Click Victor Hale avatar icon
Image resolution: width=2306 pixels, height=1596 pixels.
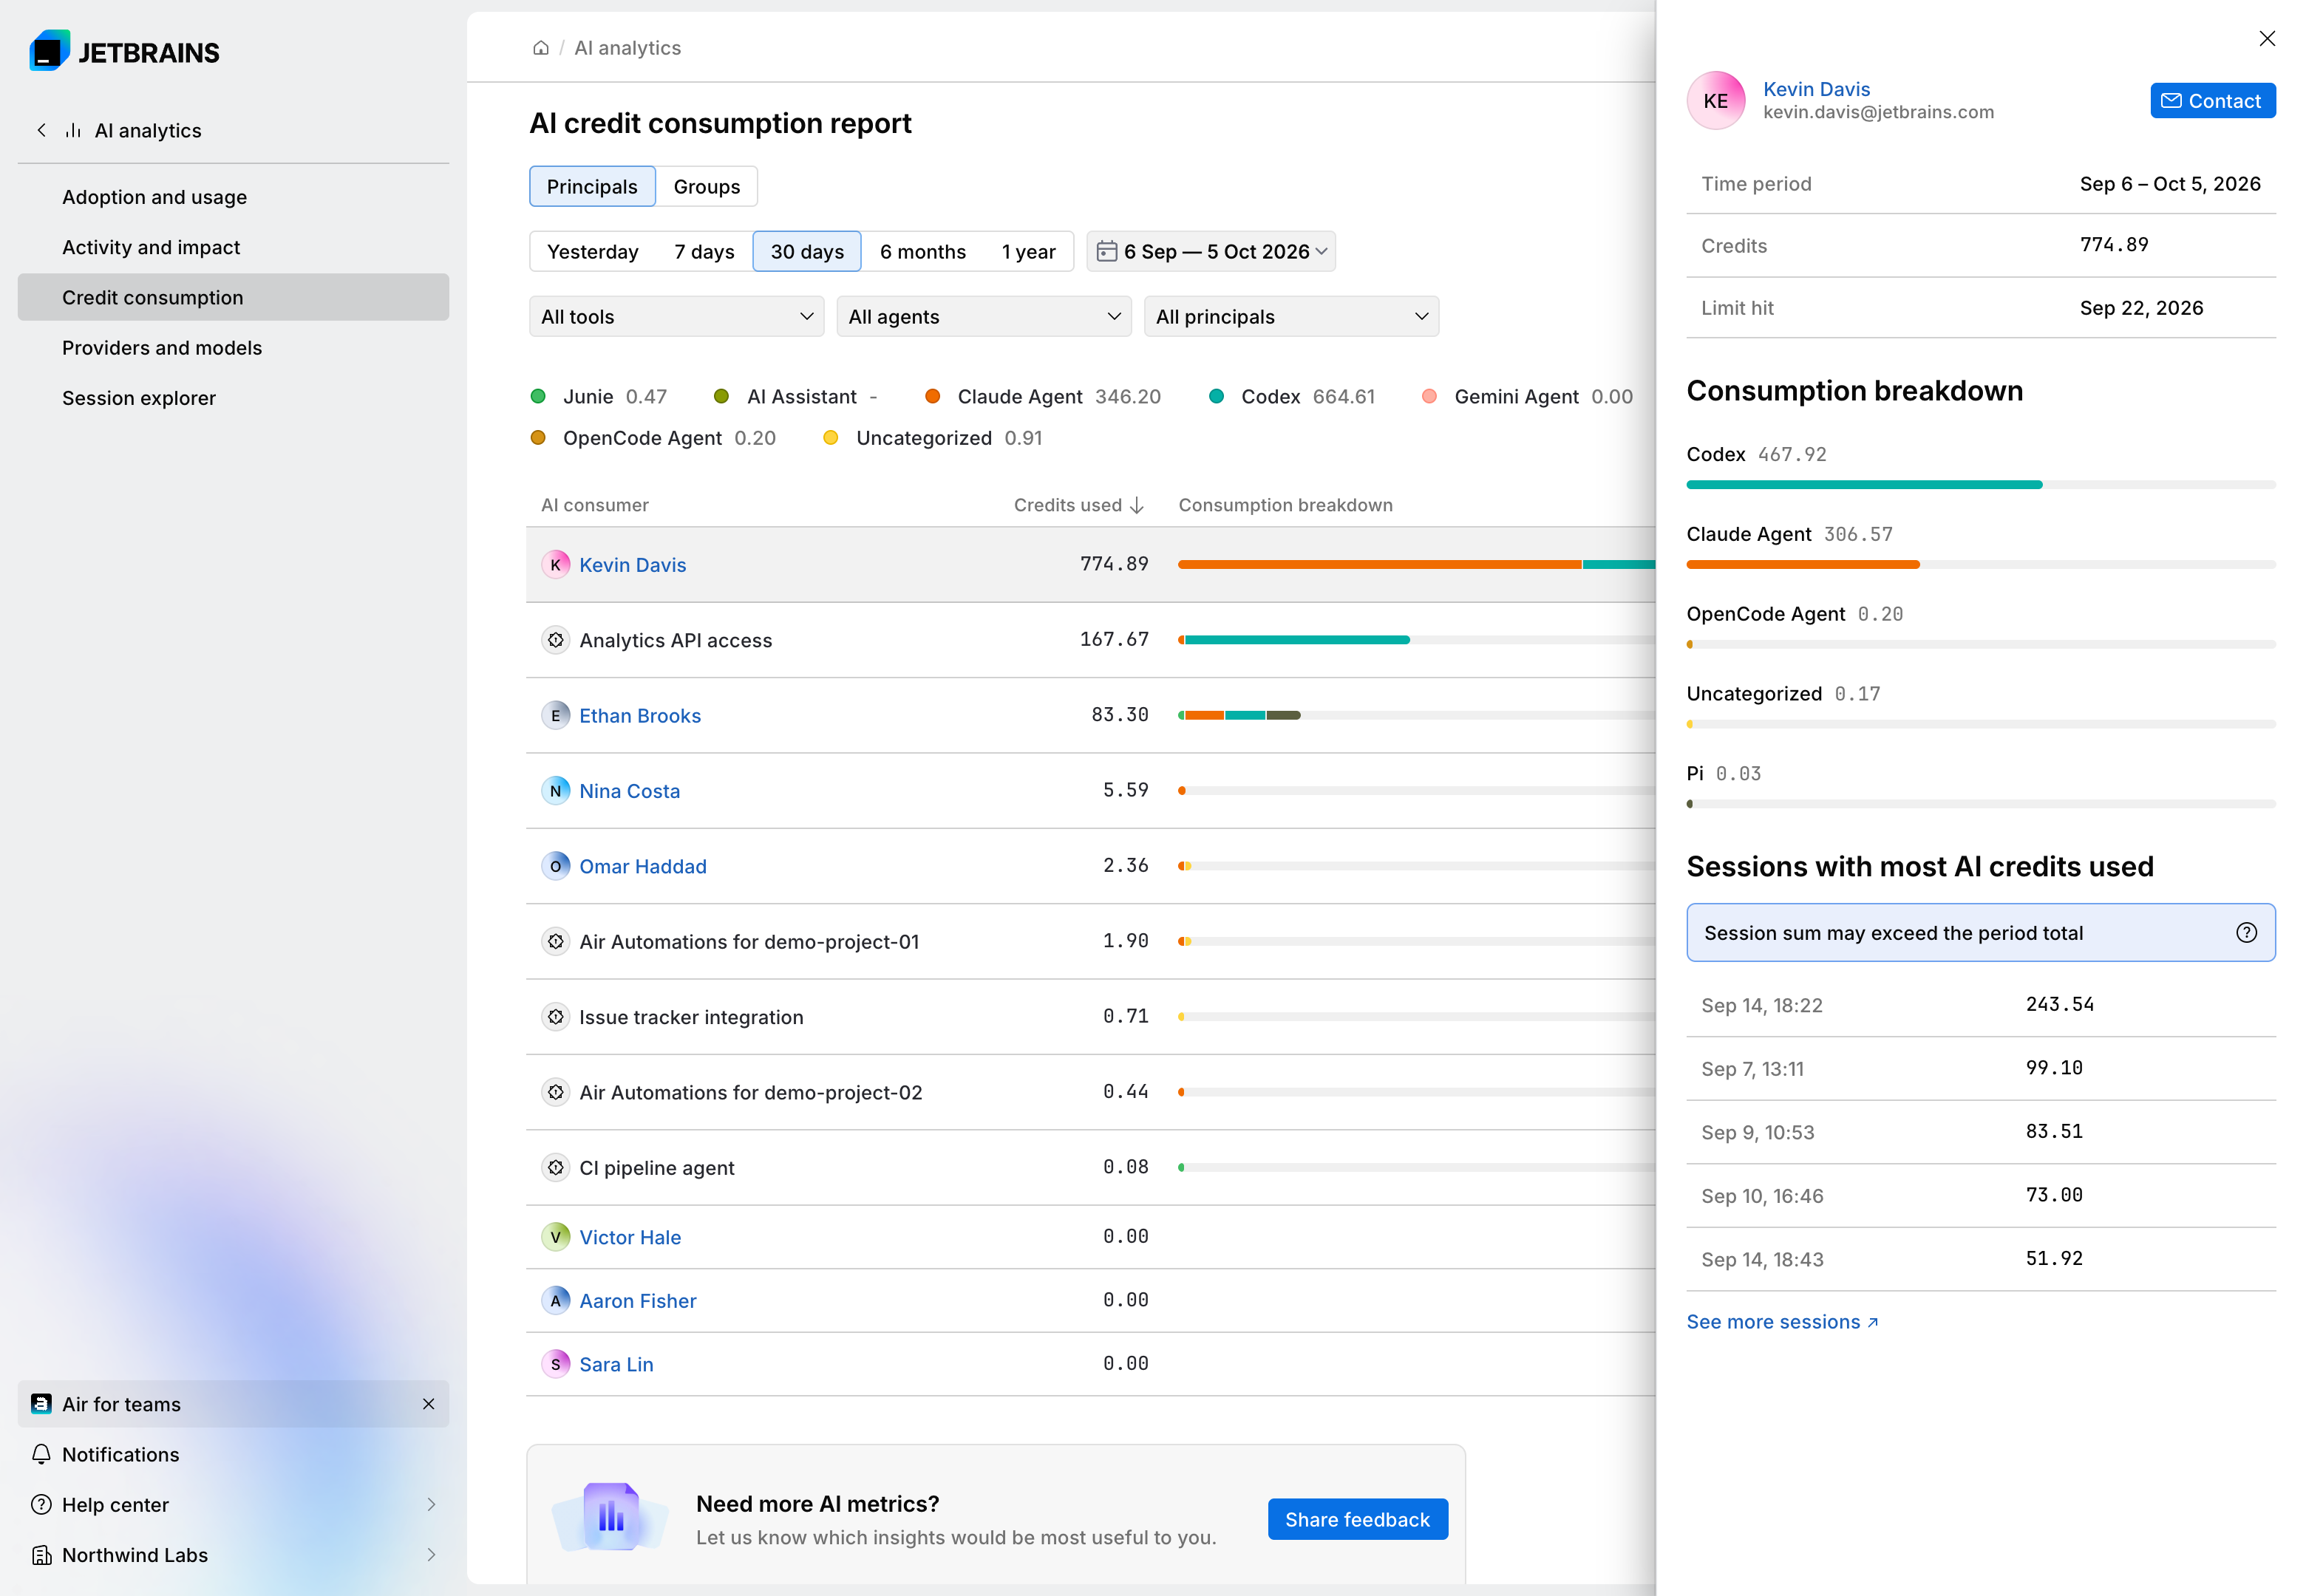pyautogui.click(x=555, y=1237)
